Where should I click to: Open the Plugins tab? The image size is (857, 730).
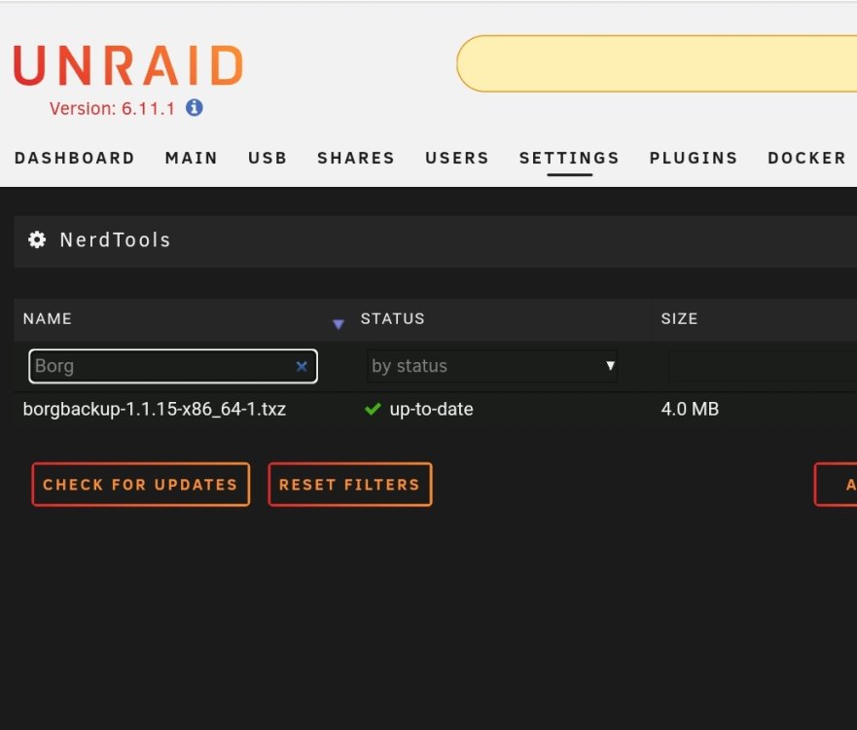(694, 158)
